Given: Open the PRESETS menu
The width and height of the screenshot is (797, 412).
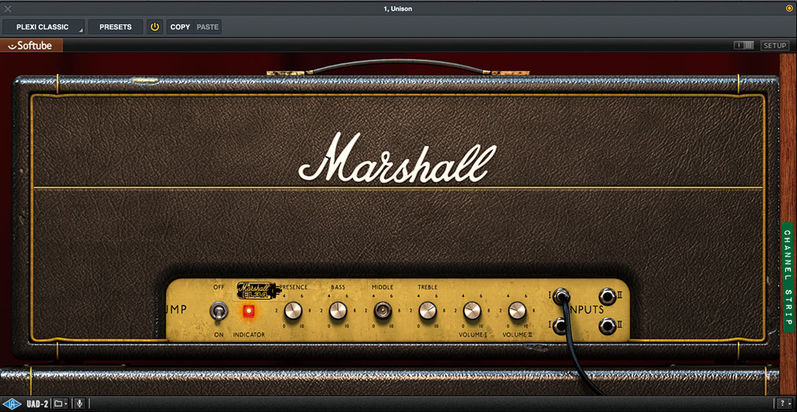Looking at the screenshot, I should (116, 27).
